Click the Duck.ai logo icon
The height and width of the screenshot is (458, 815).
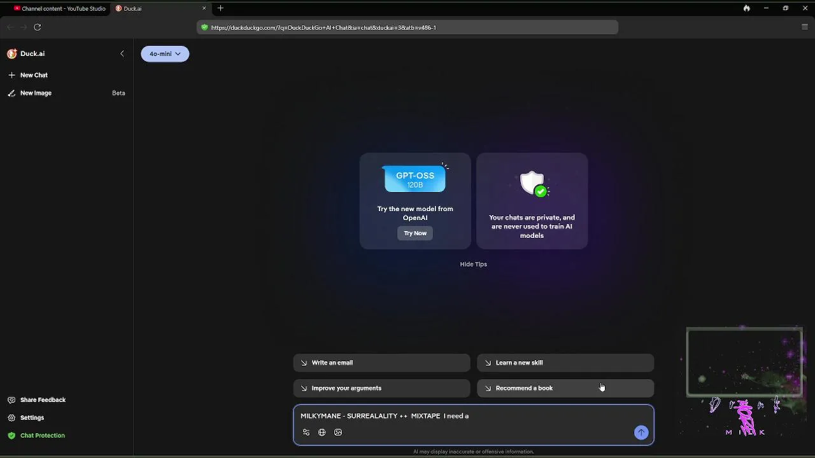[11, 53]
